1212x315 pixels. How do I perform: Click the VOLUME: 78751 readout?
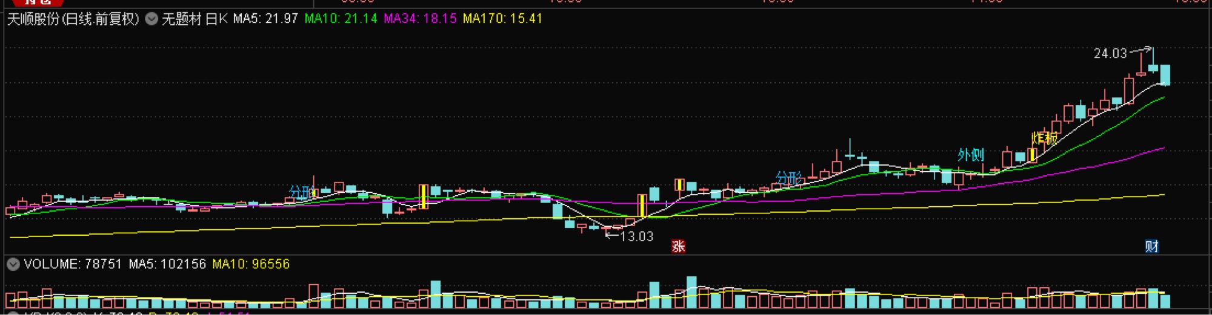(73, 264)
